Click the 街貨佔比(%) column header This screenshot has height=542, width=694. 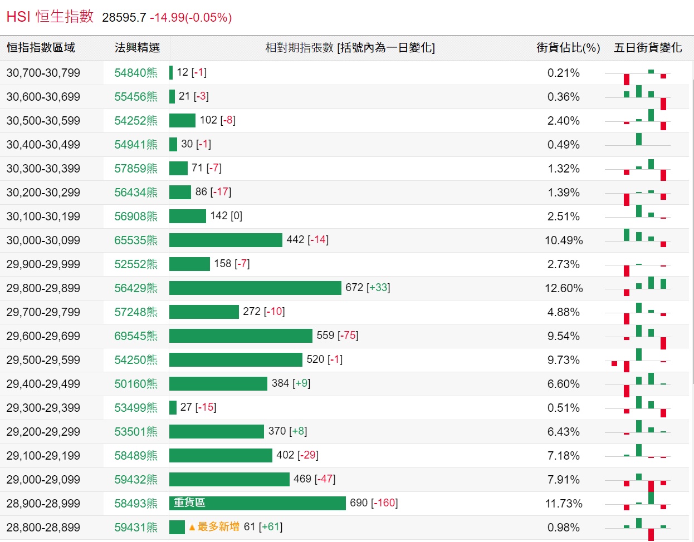(x=568, y=48)
